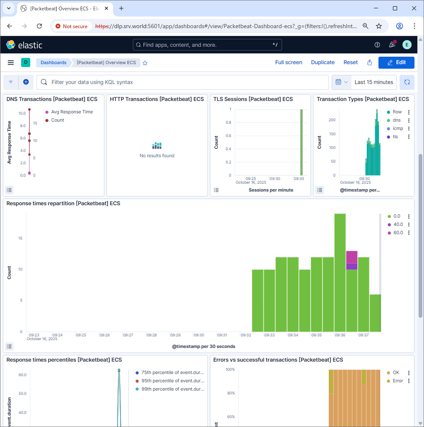Click the Reset link in the toolbar
The height and width of the screenshot is (427, 424).
pos(350,62)
